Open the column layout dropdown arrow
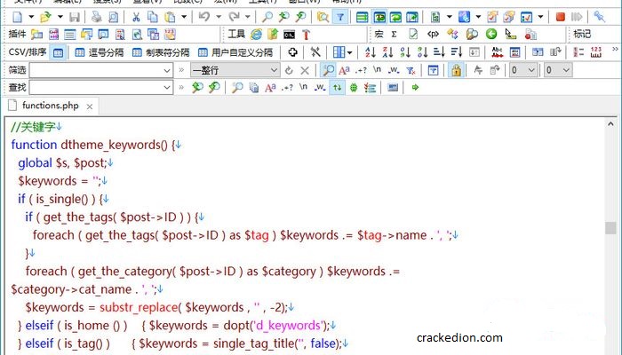Viewport: 622px width, 355px height. (x=349, y=51)
